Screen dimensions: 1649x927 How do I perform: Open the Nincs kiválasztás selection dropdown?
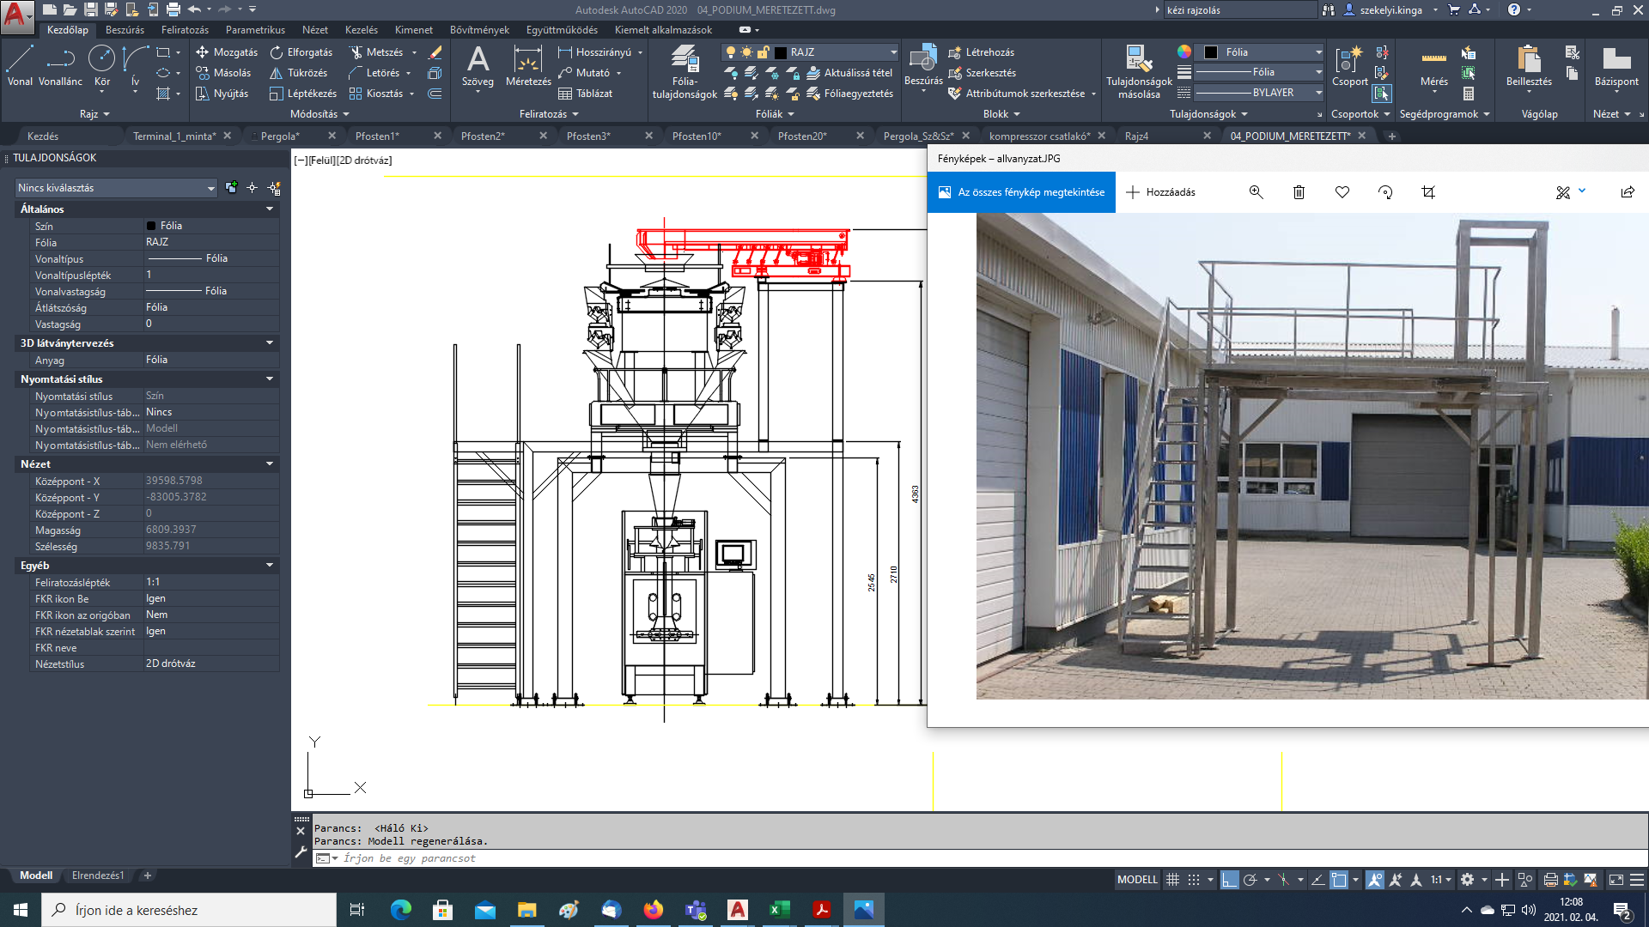(116, 188)
